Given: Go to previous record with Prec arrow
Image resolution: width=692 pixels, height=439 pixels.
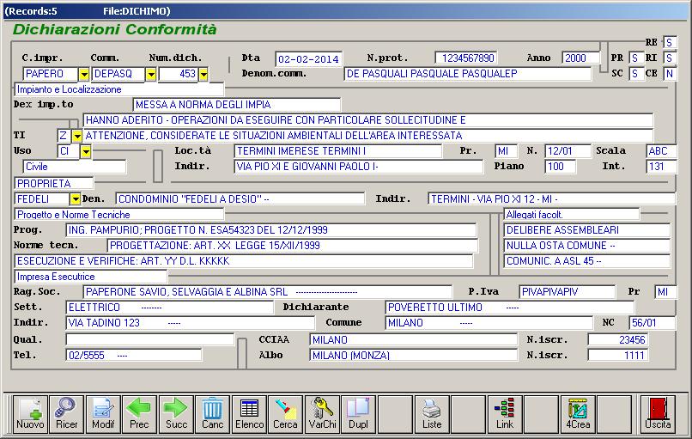Looking at the screenshot, I should click(x=139, y=413).
